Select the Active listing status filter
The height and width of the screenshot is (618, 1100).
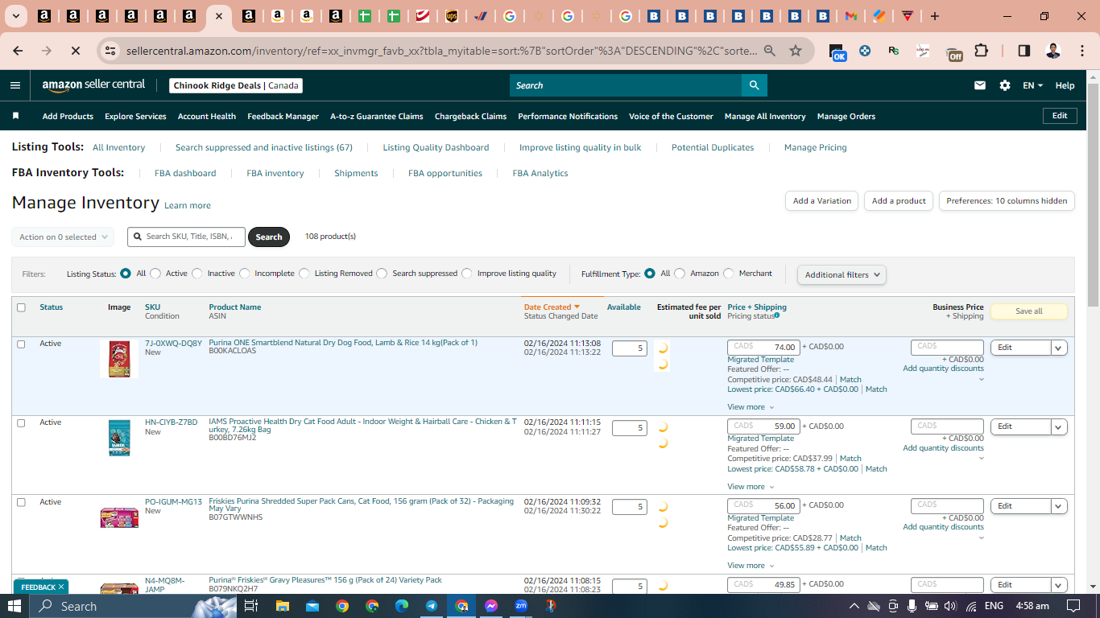coord(155,274)
